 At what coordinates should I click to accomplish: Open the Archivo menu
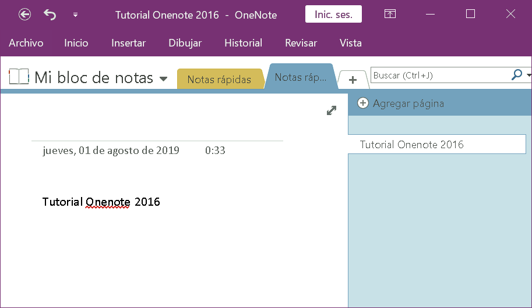(x=26, y=43)
